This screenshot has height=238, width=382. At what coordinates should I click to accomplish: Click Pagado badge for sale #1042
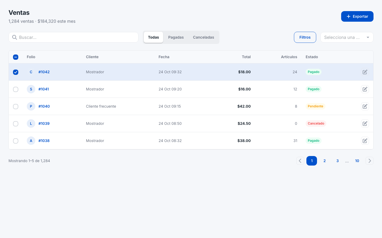pyautogui.click(x=314, y=72)
